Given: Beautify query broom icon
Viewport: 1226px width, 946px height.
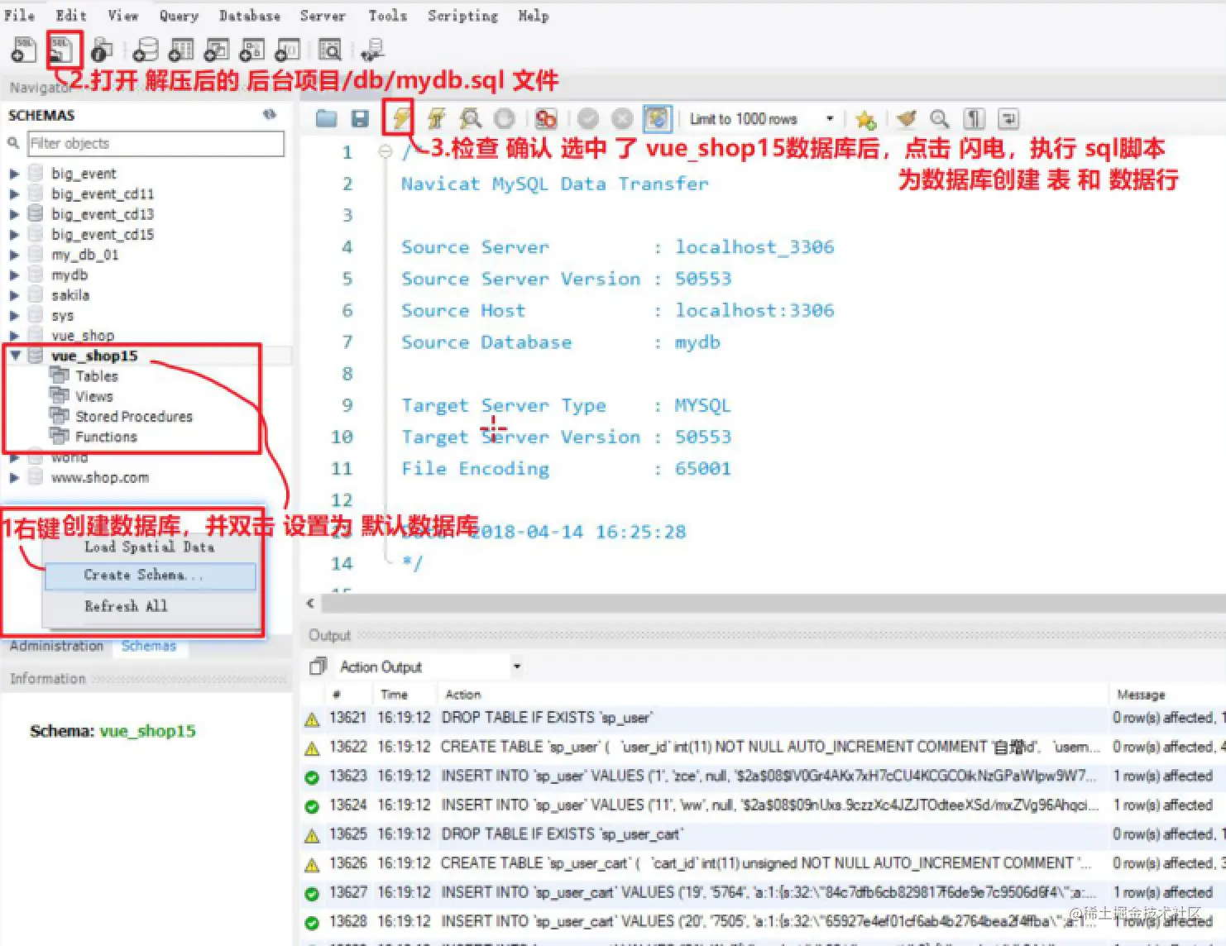Looking at the screenshot, I should [907, 119].
